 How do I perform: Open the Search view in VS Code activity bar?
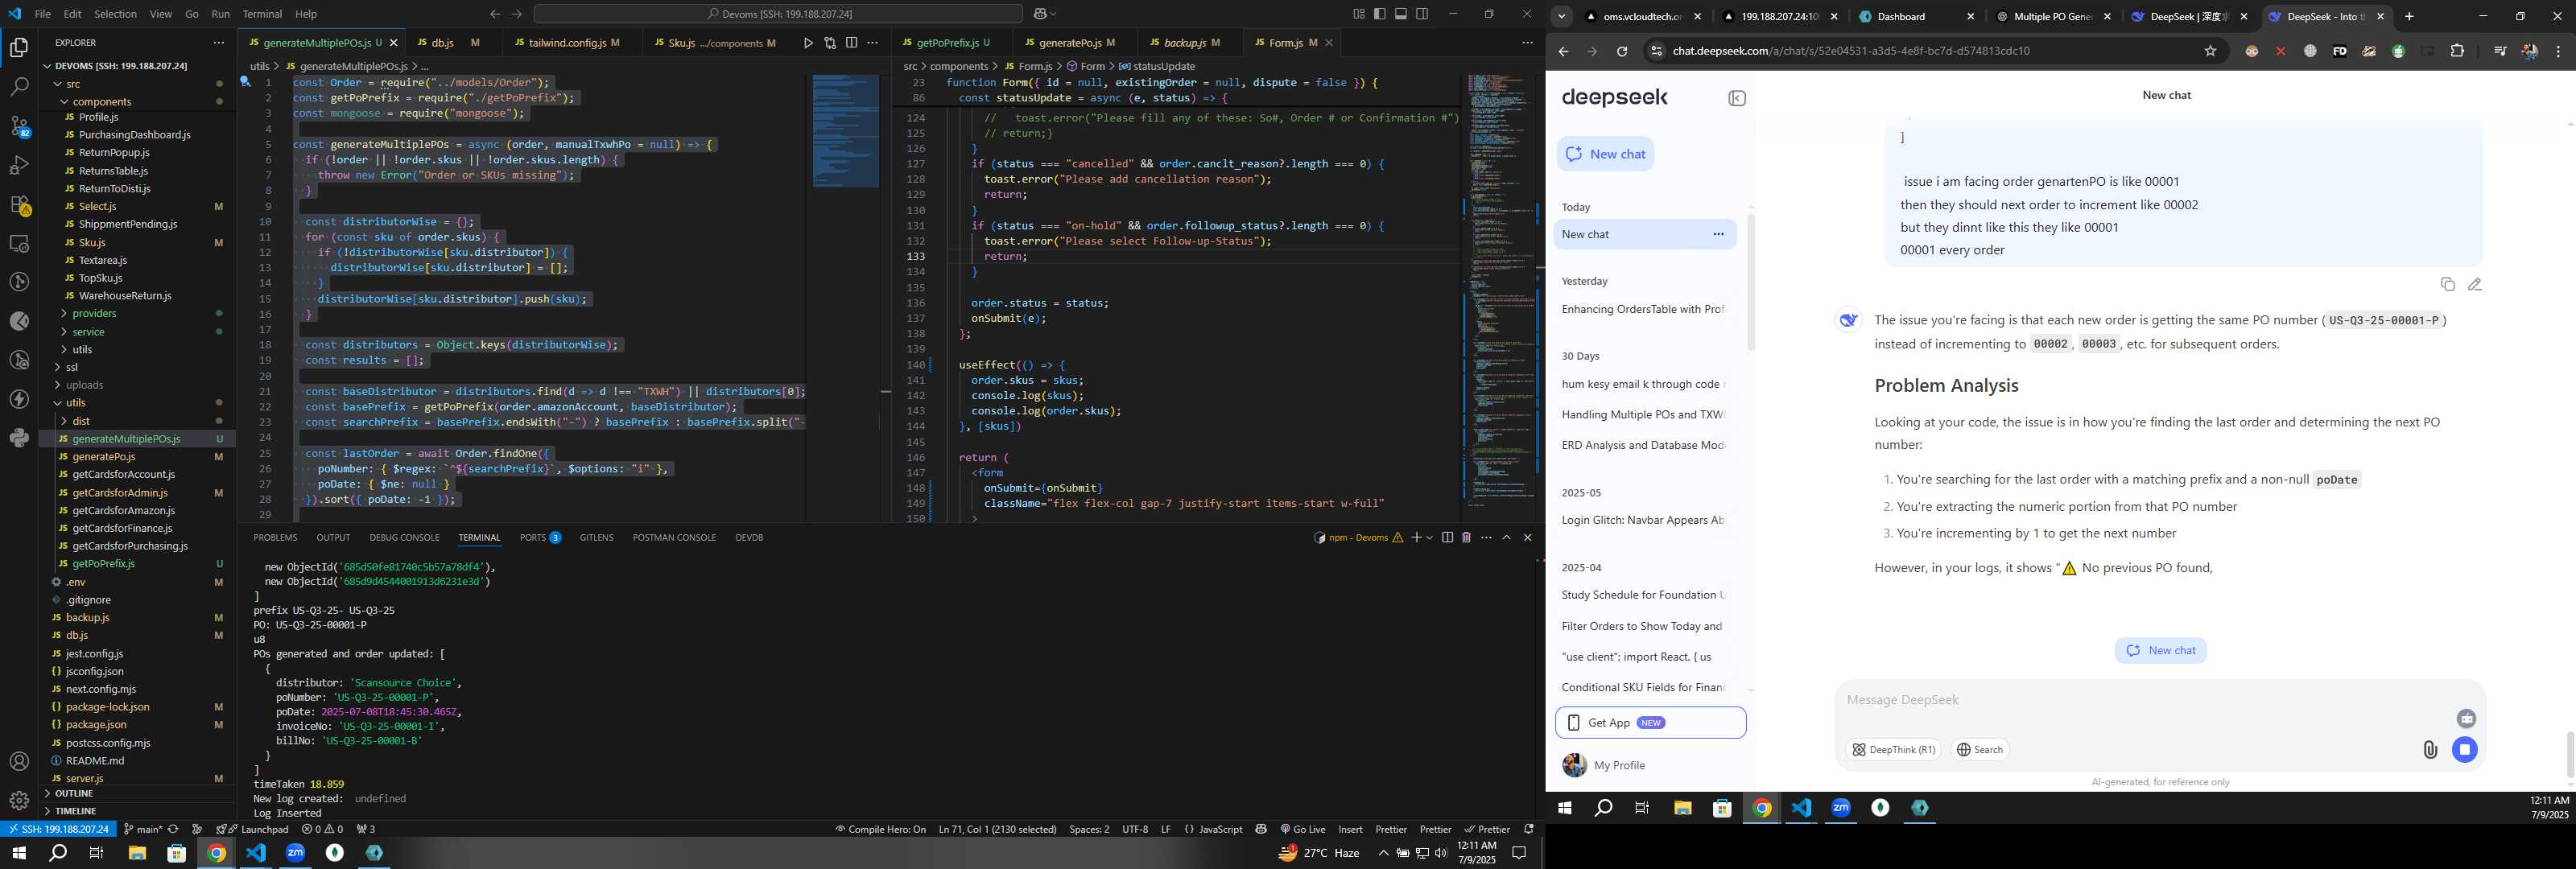coord(19,87)
